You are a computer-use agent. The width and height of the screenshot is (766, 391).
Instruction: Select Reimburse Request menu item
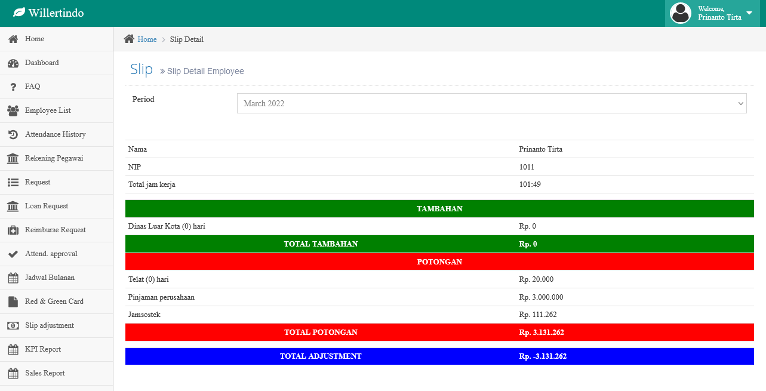coord(57,230)
